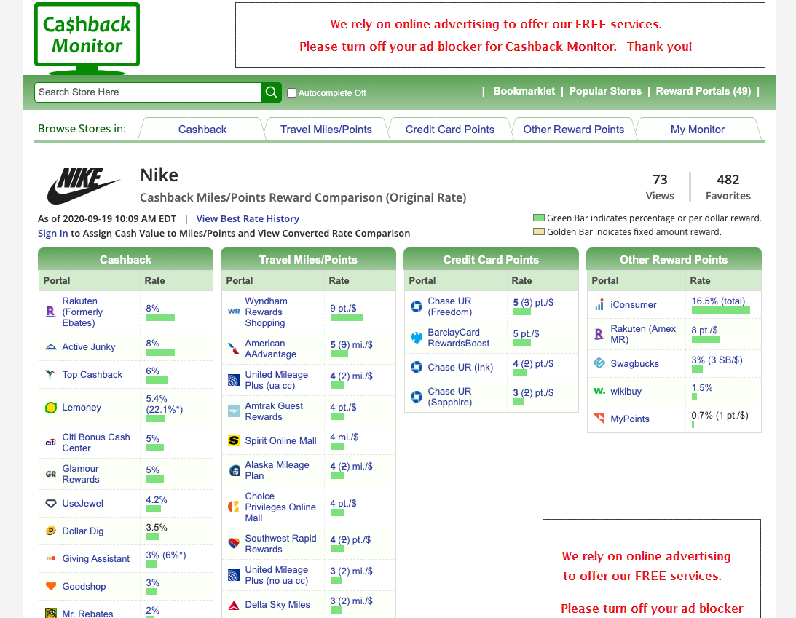Click the 5 pt./$ BarclayCard rate

coord(526,334)
